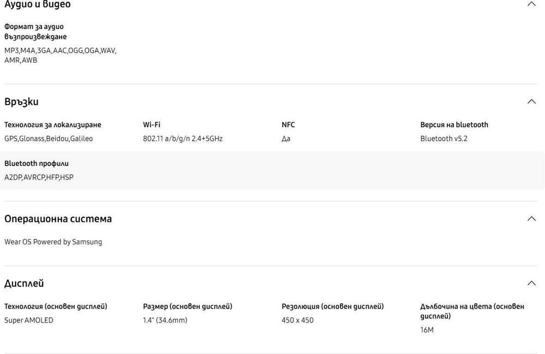Click the Bluetooth профили label

(x=37, y=164)
